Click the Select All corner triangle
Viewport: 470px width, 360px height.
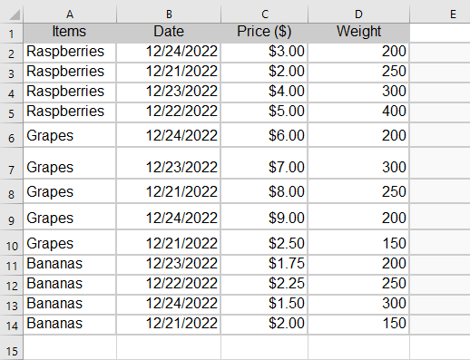[x=15, y=15]
